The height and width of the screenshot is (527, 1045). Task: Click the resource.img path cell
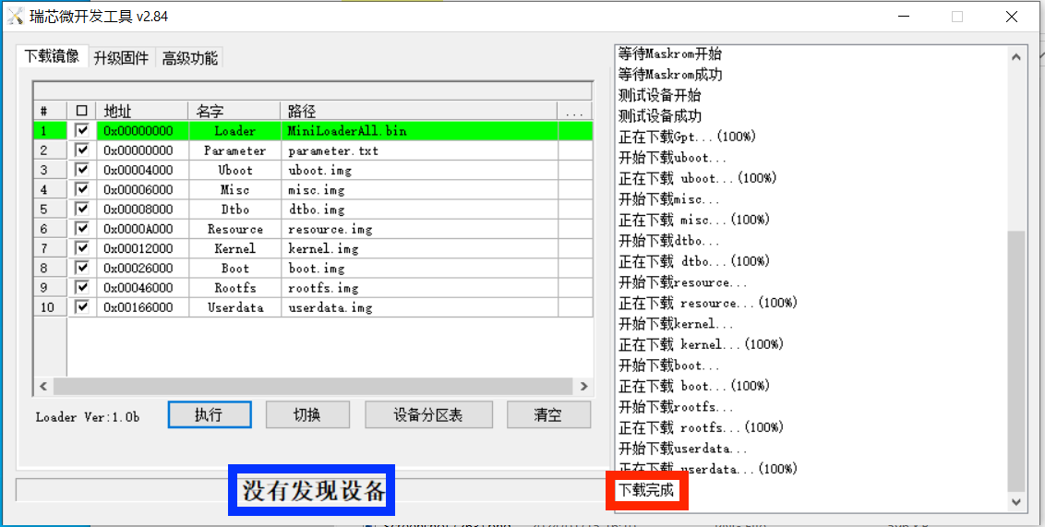(x=419, y=229)
